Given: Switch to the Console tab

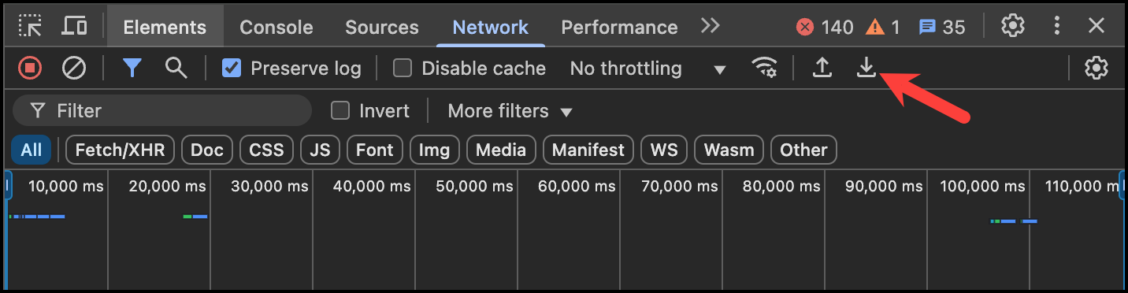Looking at the screenshot, I should [x=276, y=27].
